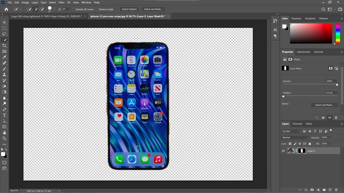Click the search magnifier icon top right
Image resolution: width=344 pixels, height=193 pixels.
(323, 9)
